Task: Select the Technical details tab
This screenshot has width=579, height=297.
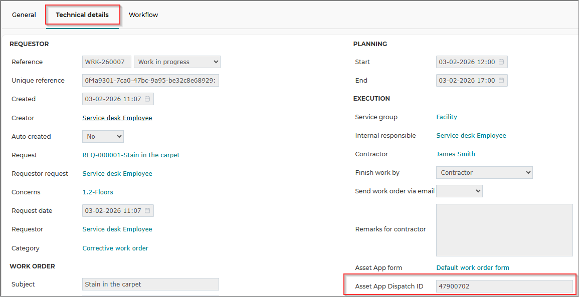Action: tap(82, 15)
